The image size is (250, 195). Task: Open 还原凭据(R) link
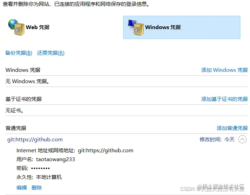pyautogui.click(x=51, y=53)
